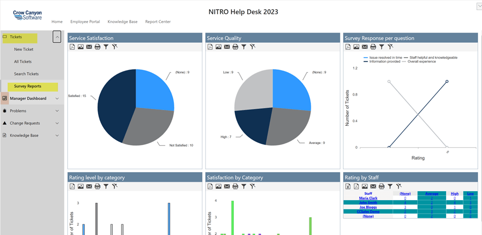
Task: Export Rating by Staff to Excel
Action: click(x=348, y=186)
